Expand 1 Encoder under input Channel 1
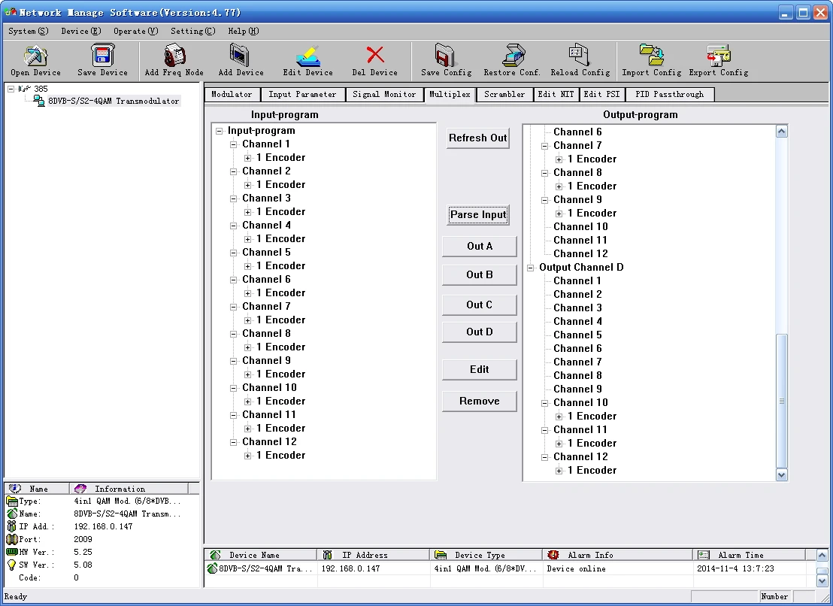Image resolution: width=833 pixels, height=606 pixels. coord(248,158)
